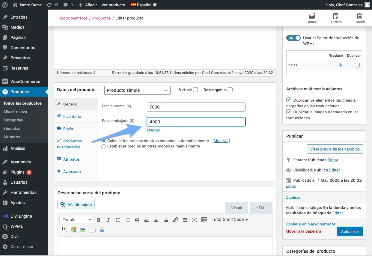Open the Orders activity panel icon
This screenshot has width=372, height=256.
pyautogui.click(x=336, y=18)
